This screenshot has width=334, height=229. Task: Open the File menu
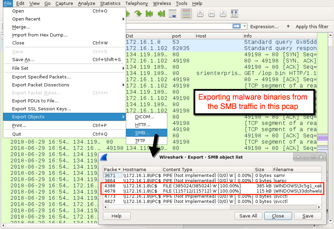point(8,3)
